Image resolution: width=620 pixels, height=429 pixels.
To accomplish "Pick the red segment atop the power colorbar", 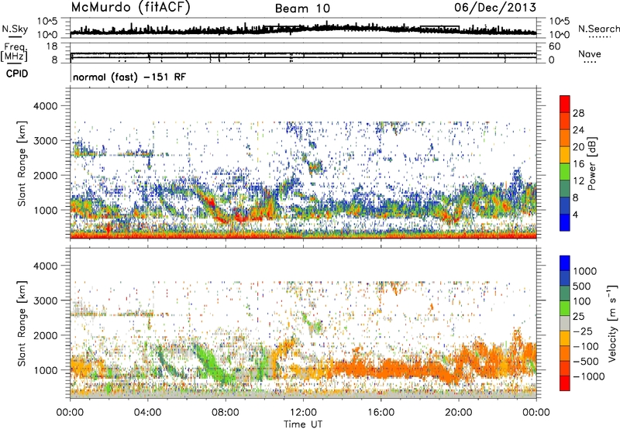I will click(x=565, y=105).
